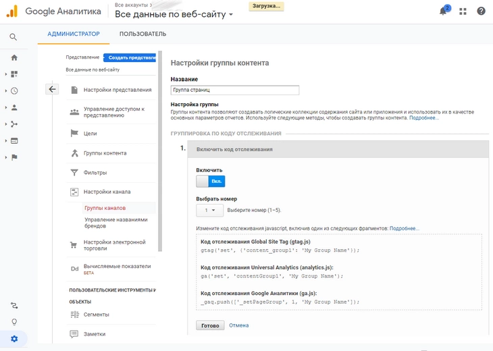Expand the Customization section arrow in sidebar
This screenshot has height=351, width=493.
5,74
